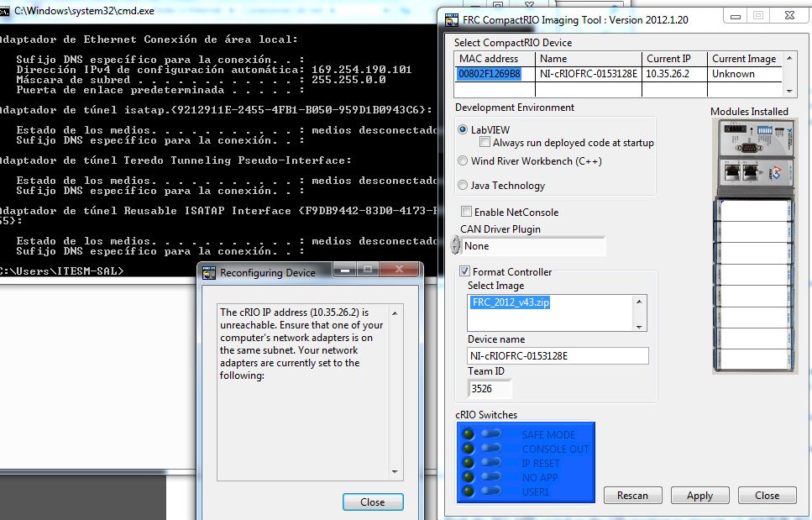812x520 pixels.
Task: Click the Reconfiguring Device title bar icon
Action: pyautogui.click(x=209, y=273)
